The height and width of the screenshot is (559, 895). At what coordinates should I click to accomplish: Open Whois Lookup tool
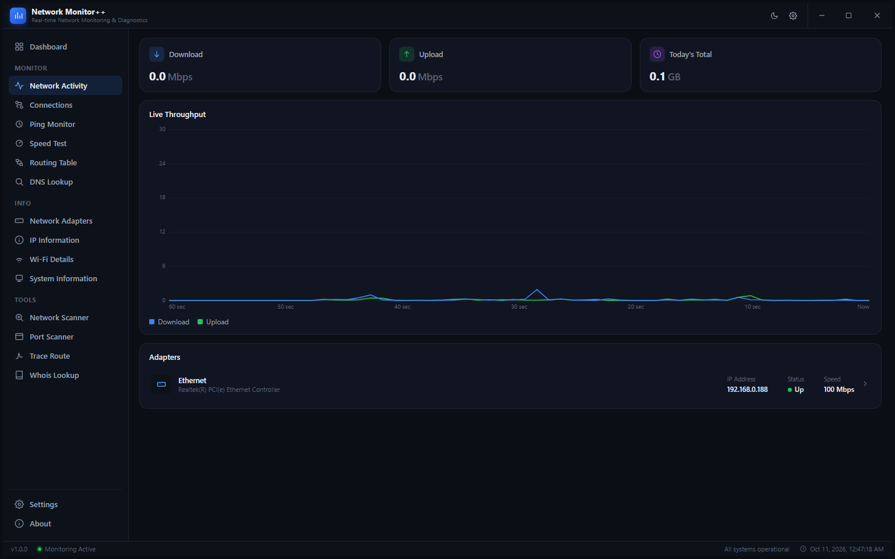[x=65, y=375]
